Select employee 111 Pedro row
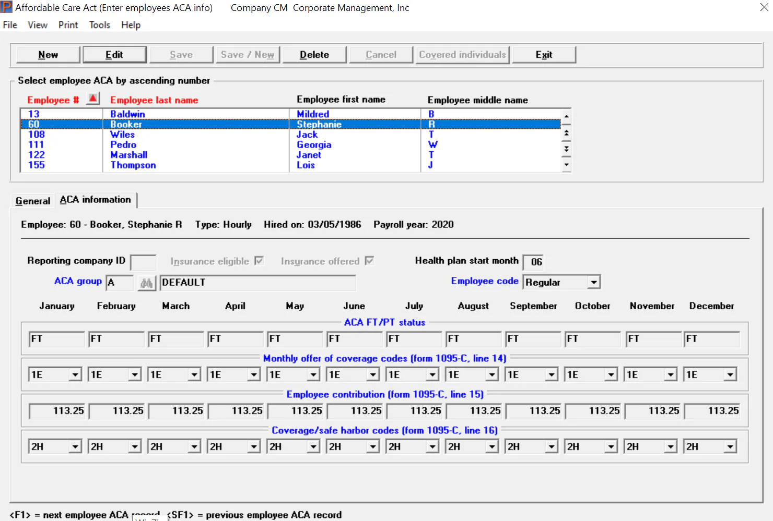The image size is (773, 521). (290, 145)
